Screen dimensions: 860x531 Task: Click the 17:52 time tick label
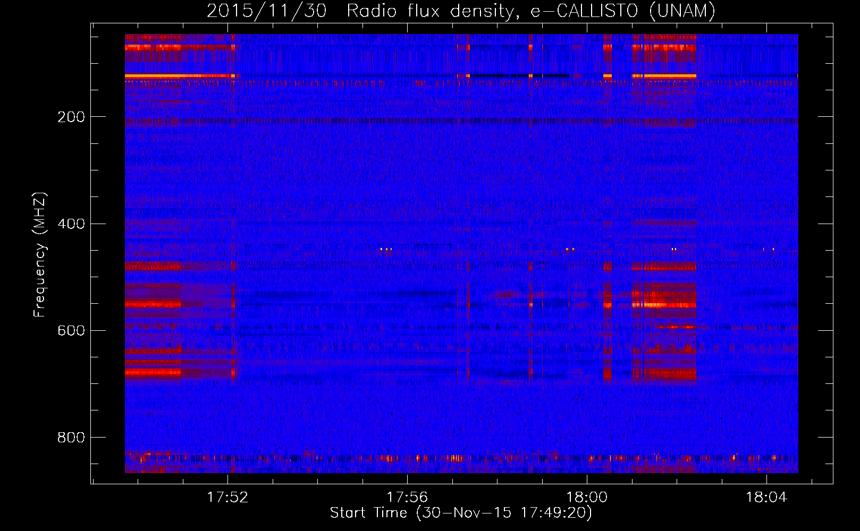(227, 497)
